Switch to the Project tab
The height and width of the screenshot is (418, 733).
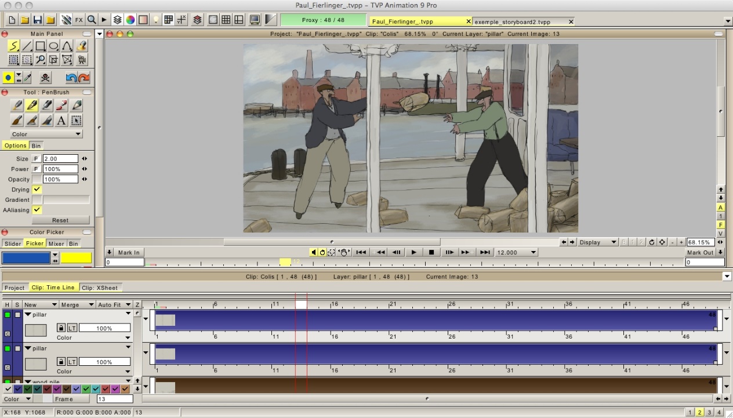(14, 288)
